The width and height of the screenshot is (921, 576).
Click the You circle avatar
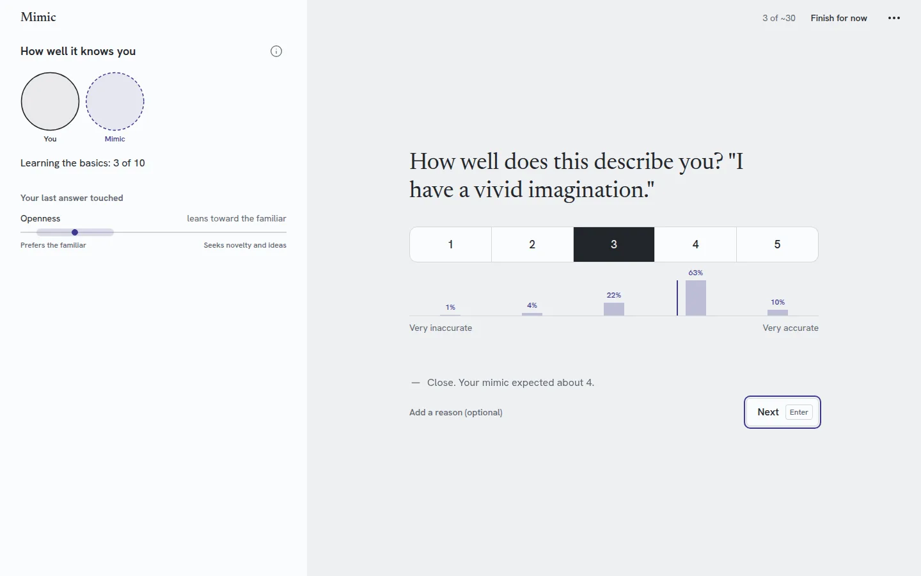pyautogui.click(x=50, y=101)
